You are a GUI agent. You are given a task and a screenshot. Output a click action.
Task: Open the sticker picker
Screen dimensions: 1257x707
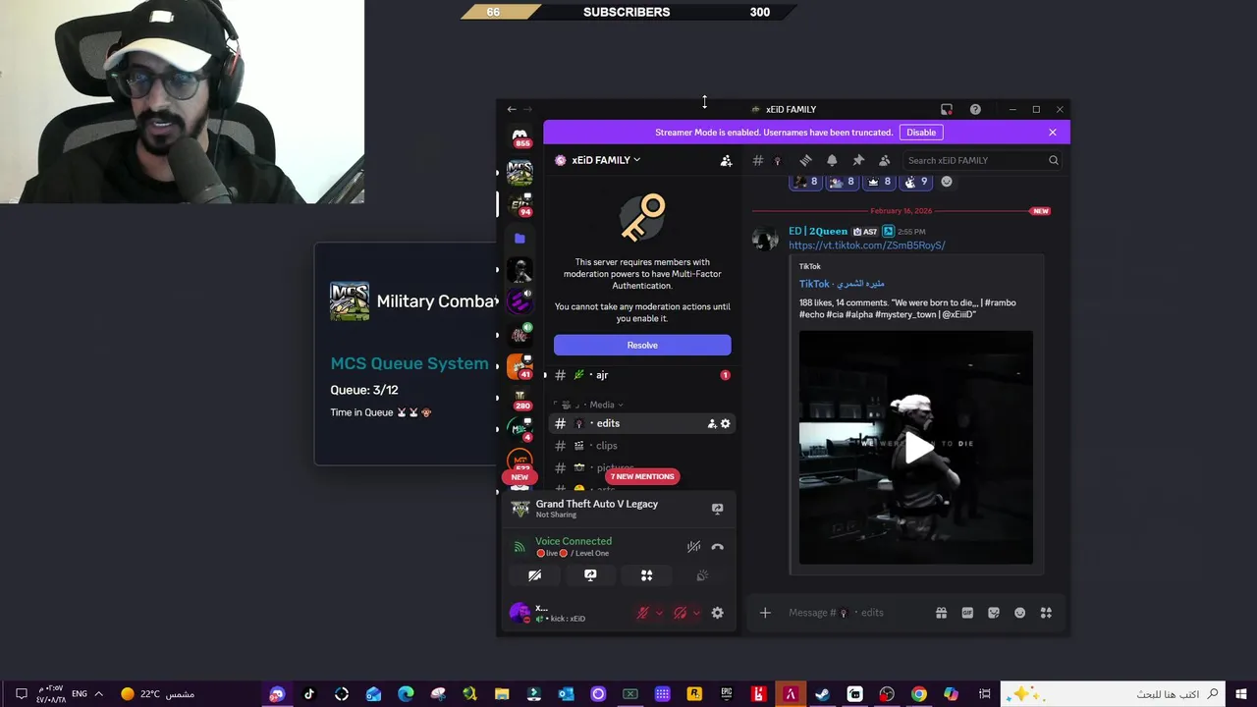(x=994, y=613)
